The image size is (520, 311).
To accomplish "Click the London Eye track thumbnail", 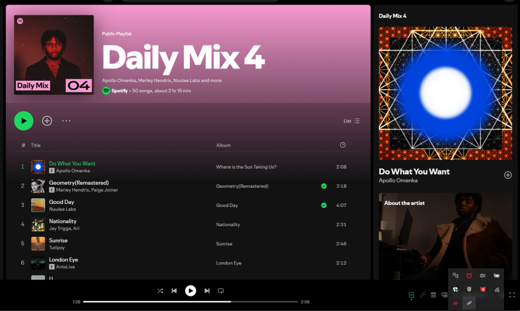I will (38, 263).
